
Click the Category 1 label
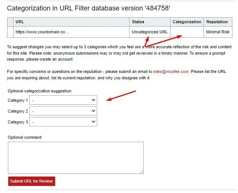(x=18, y=100)
